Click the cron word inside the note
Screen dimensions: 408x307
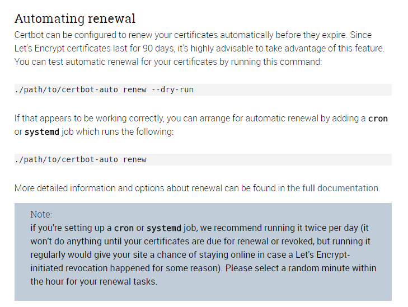(124, 228)
